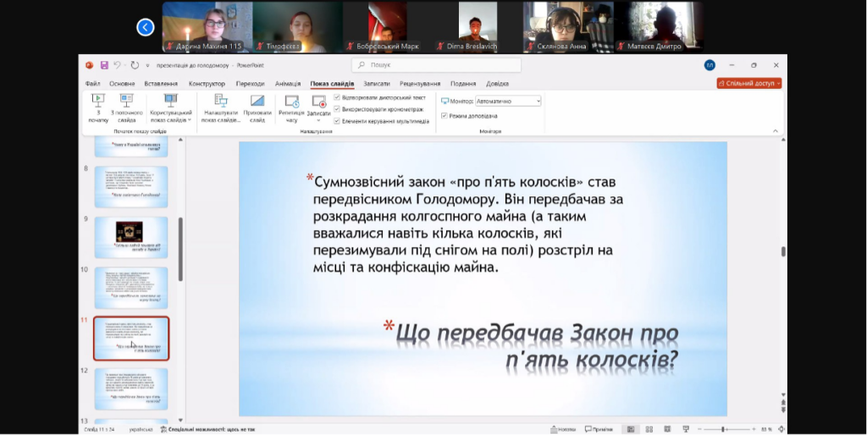
Task: Select slide 12 thumbnail
Action: tap(131, 389)
